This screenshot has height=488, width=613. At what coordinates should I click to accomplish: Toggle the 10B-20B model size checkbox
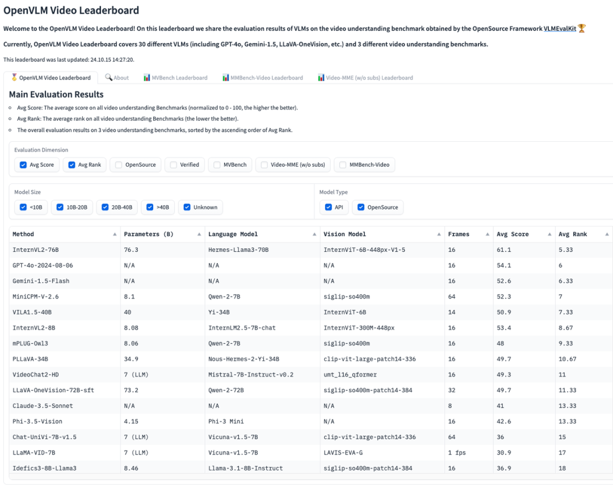[x=60, y=207]
